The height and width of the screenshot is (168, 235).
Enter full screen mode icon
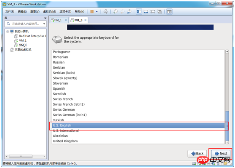(152, 11)
